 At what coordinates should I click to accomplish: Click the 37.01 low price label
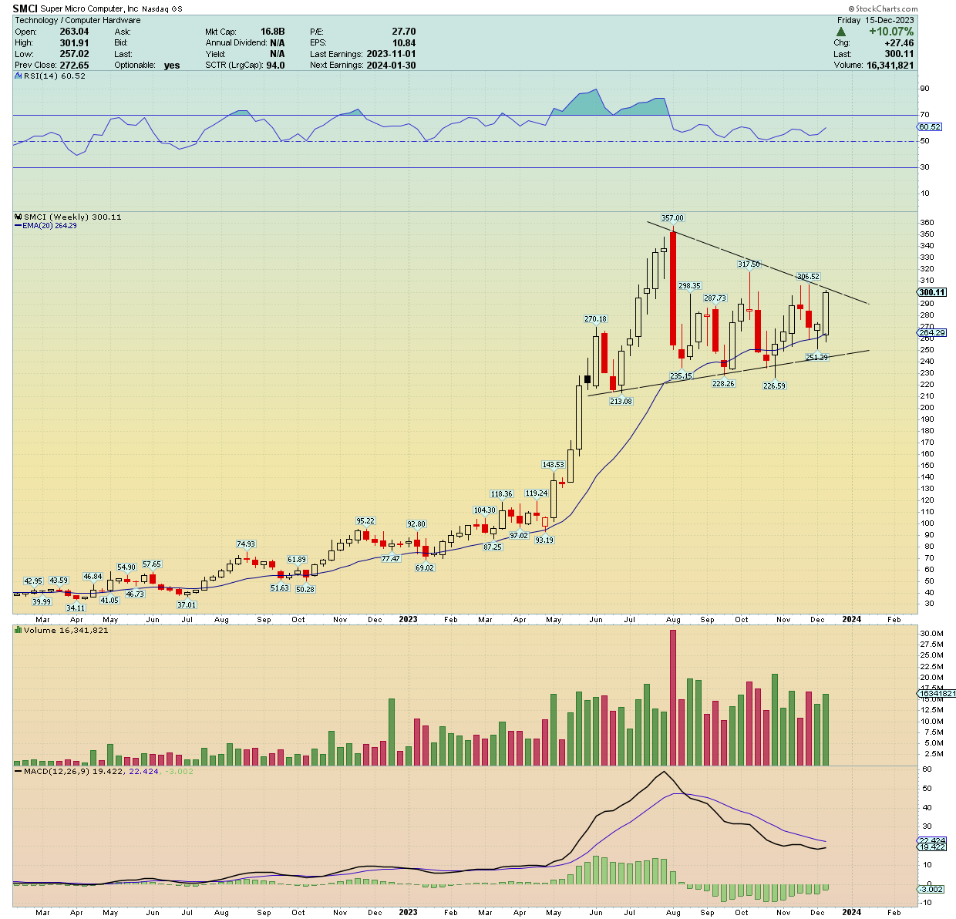click(187, 605)
